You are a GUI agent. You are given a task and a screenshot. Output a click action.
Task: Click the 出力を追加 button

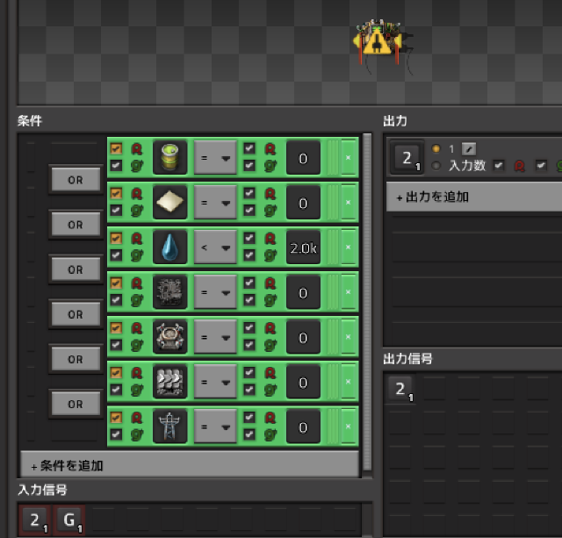(474, 197)
